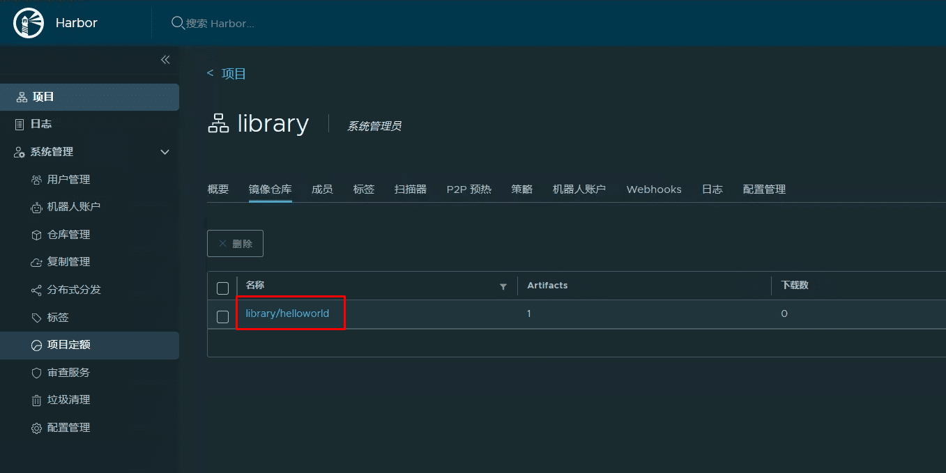
Task: Click the 机器人账户 robot icon
Action: pos(37,207)
